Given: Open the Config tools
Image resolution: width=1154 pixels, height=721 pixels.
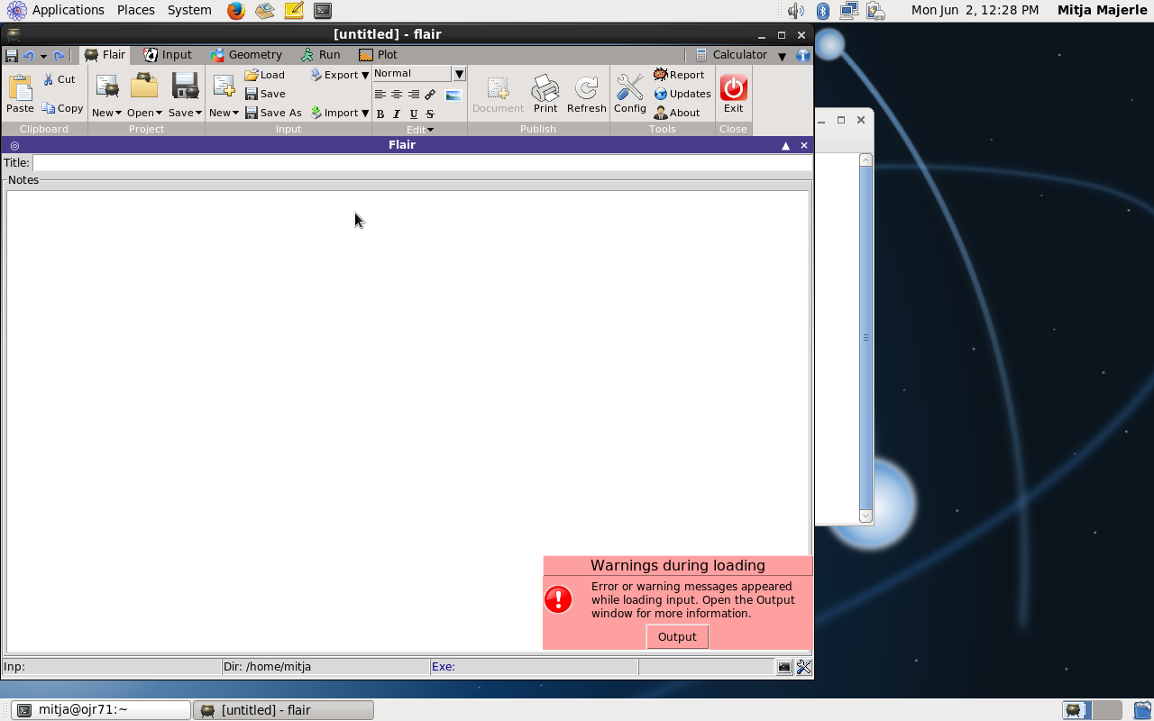Looking at the screenshot, I should pos(630,94).
